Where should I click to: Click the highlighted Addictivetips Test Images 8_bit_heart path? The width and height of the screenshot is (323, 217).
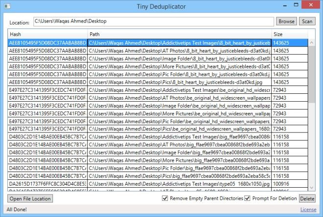click(x=180, y=43)
